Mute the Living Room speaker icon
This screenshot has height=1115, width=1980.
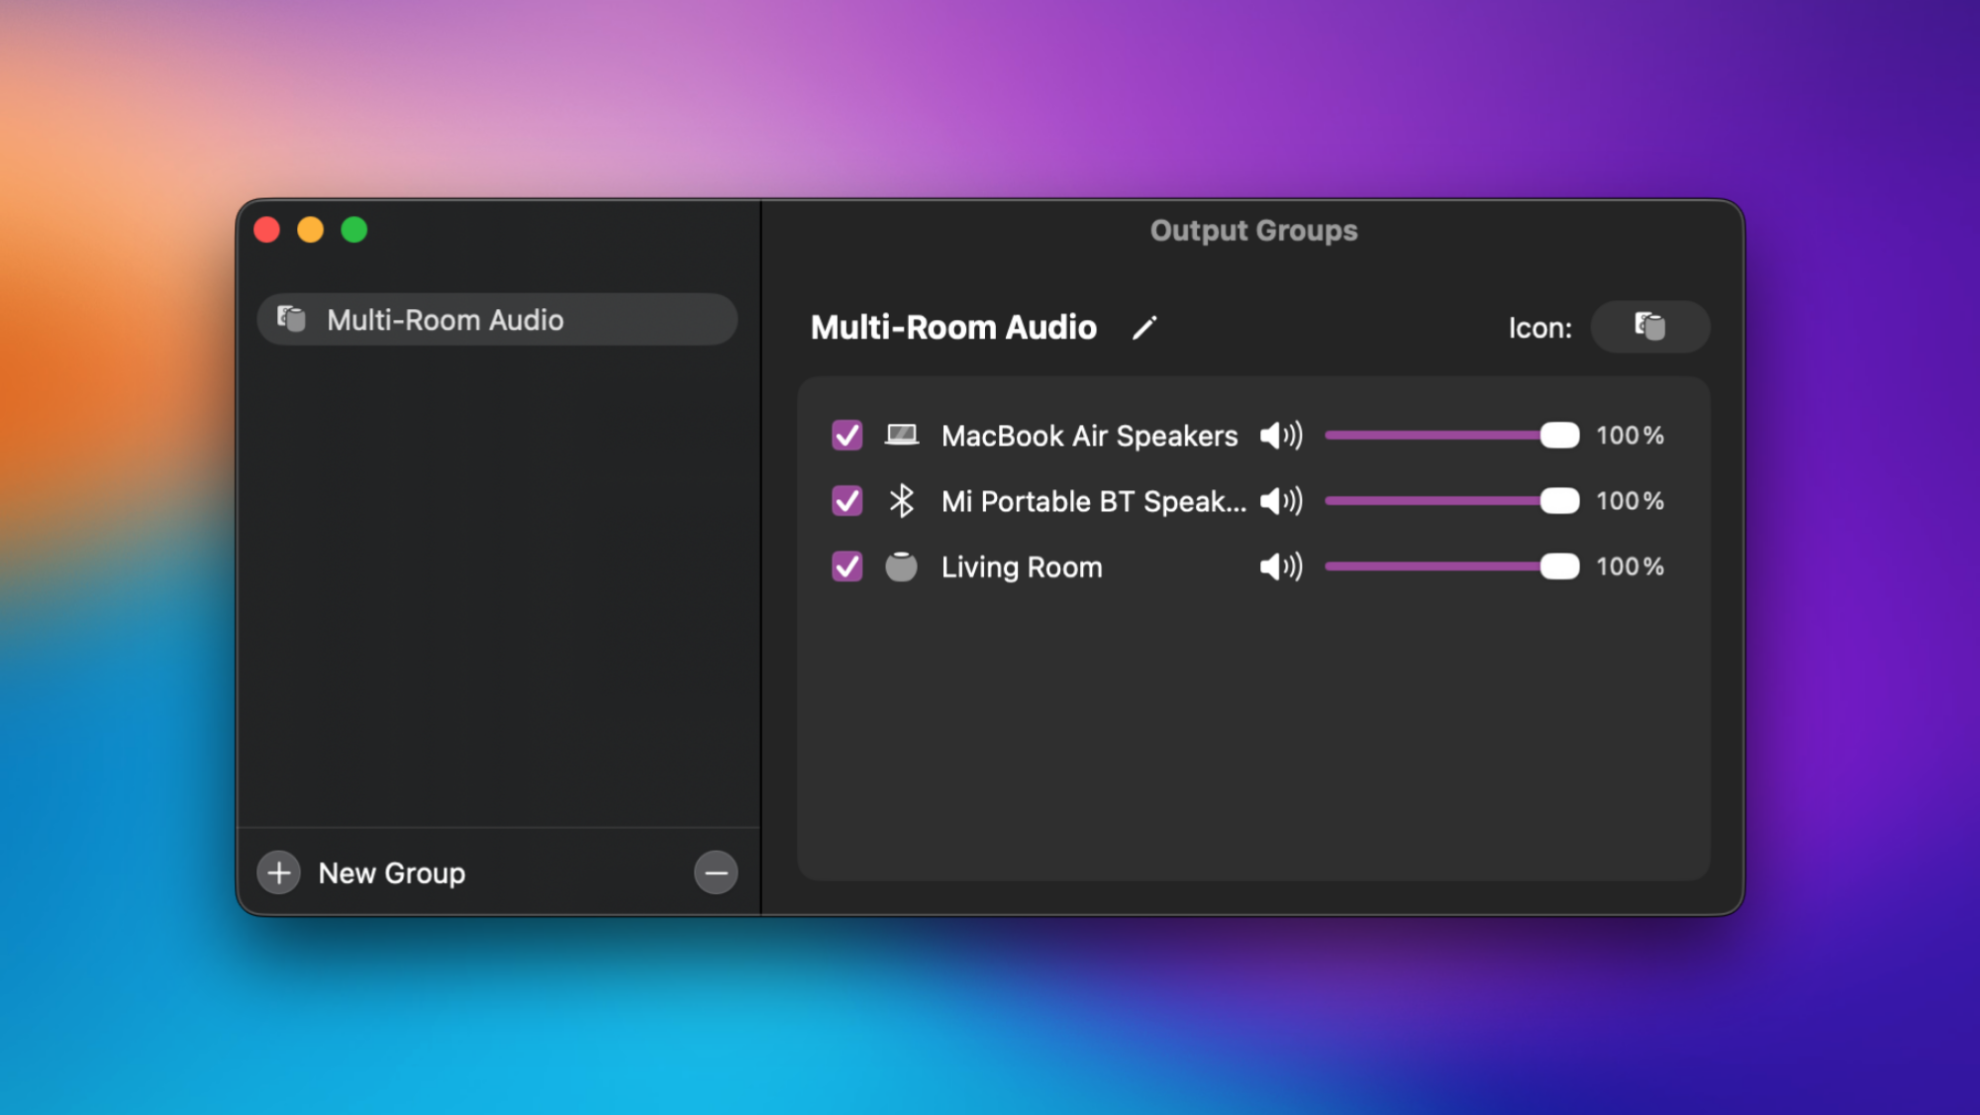[1280, 566]
